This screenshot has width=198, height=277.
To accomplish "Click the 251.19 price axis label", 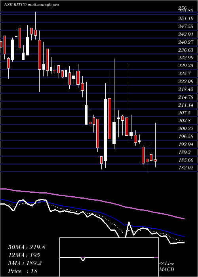I will [x=186, y=18].
